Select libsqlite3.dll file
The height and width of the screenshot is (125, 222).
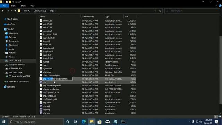click(48, 51)
